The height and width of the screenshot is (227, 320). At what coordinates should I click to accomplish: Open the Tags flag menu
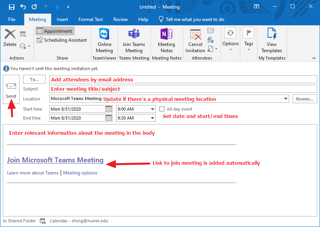[x=248, y=39]
